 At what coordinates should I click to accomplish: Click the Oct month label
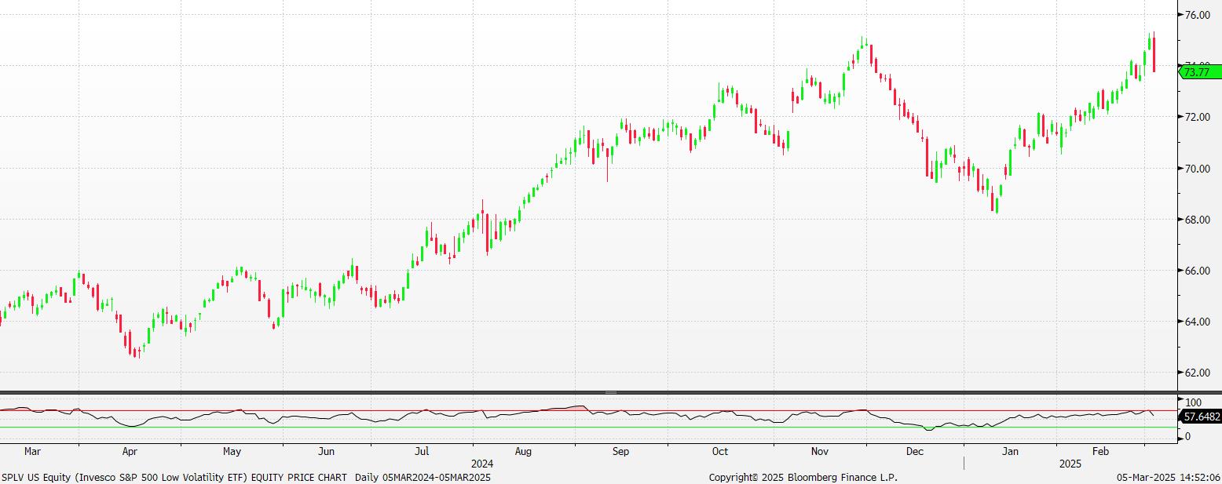[x=720, y=452]
